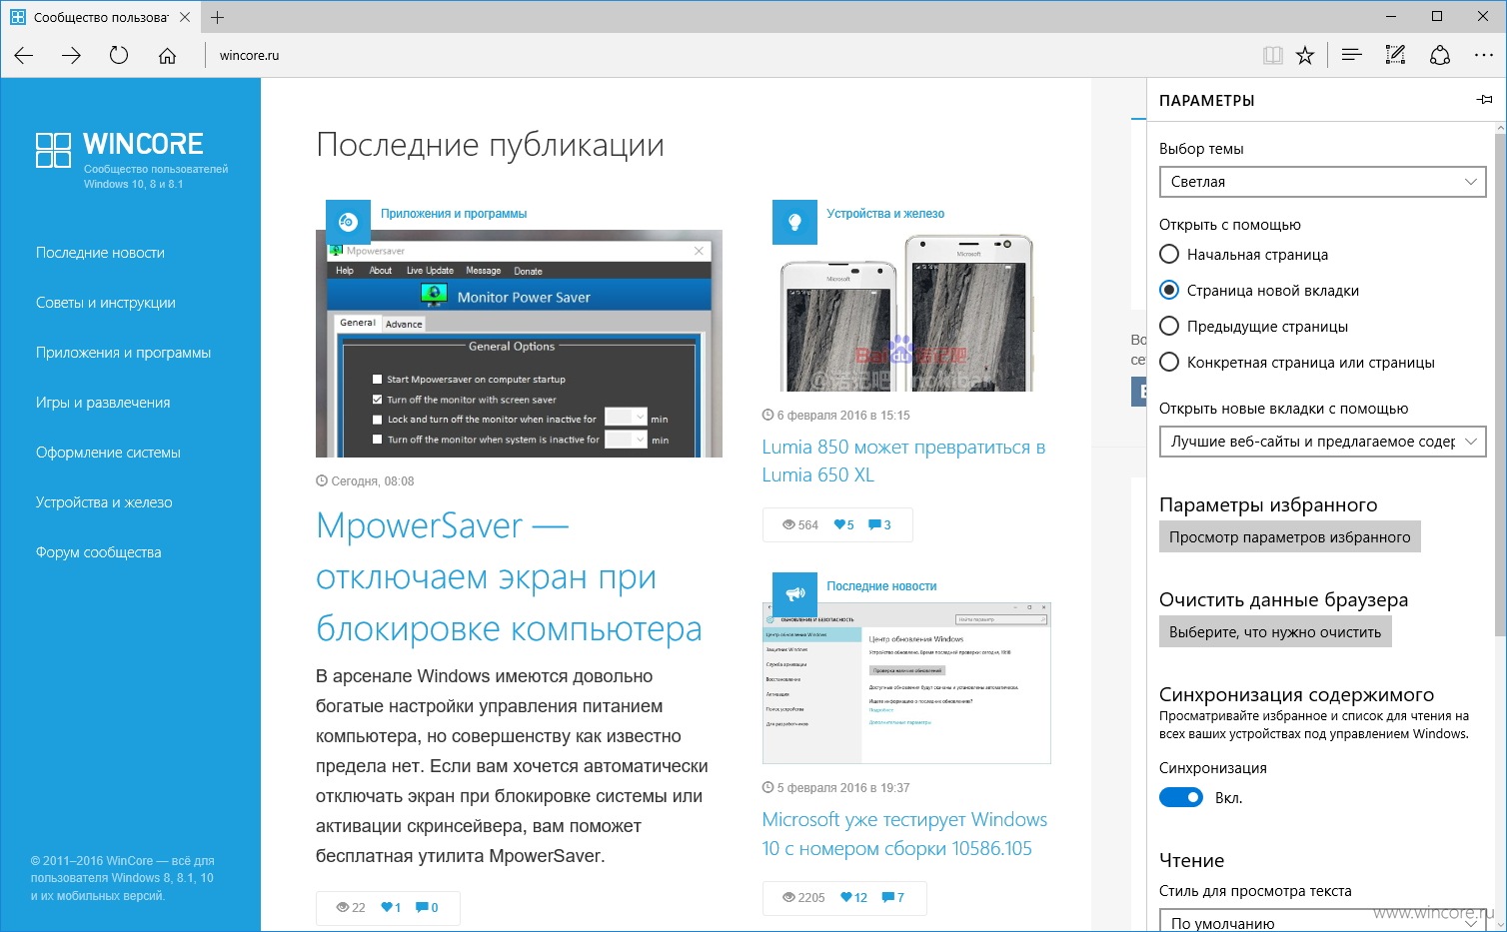1507x932 pixels.
Task: Click the Сегодня, 08:08 timestamp
Action: point(365,481)
